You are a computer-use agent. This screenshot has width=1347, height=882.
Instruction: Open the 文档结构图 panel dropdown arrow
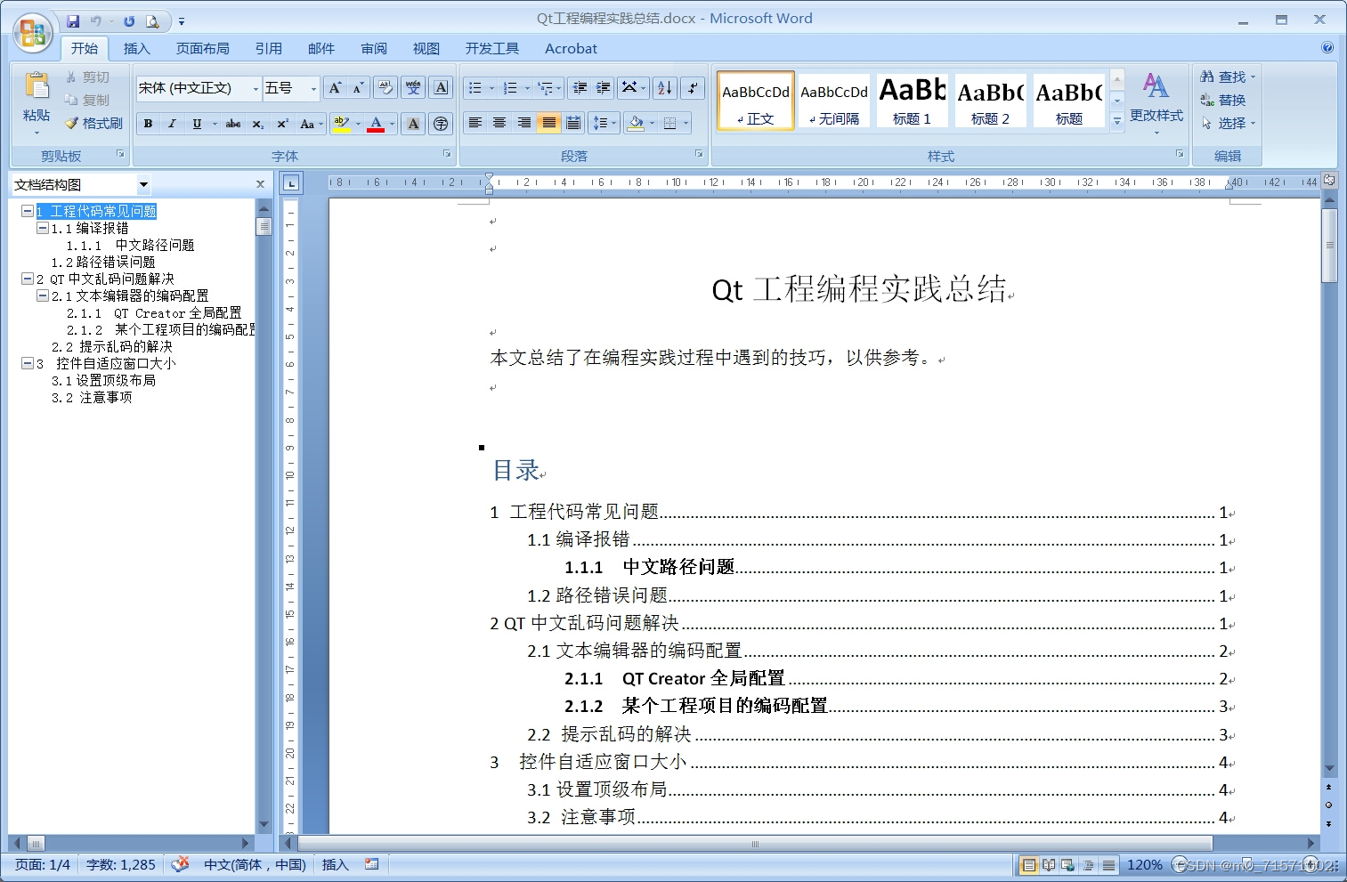pyautogui.click(x=143, y=185)
